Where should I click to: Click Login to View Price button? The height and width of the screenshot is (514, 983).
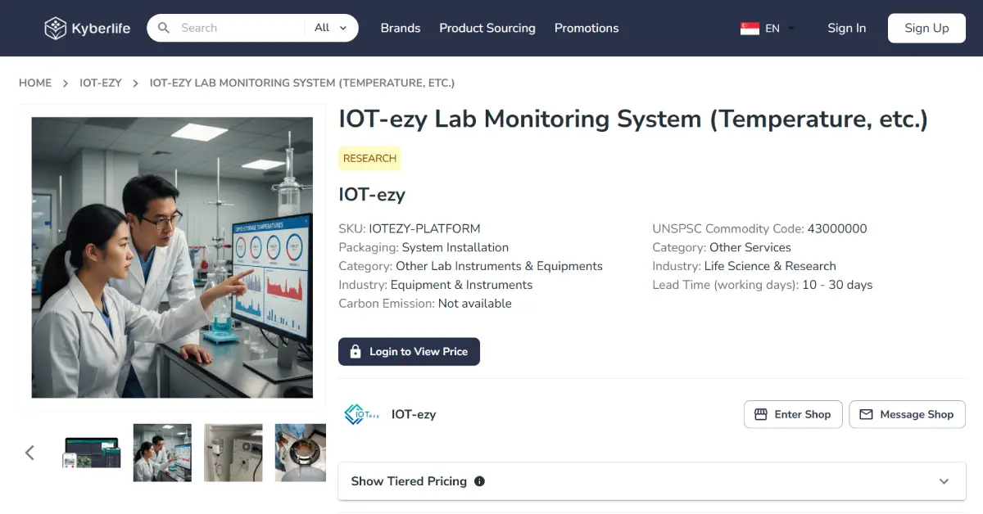click(409, 351)
